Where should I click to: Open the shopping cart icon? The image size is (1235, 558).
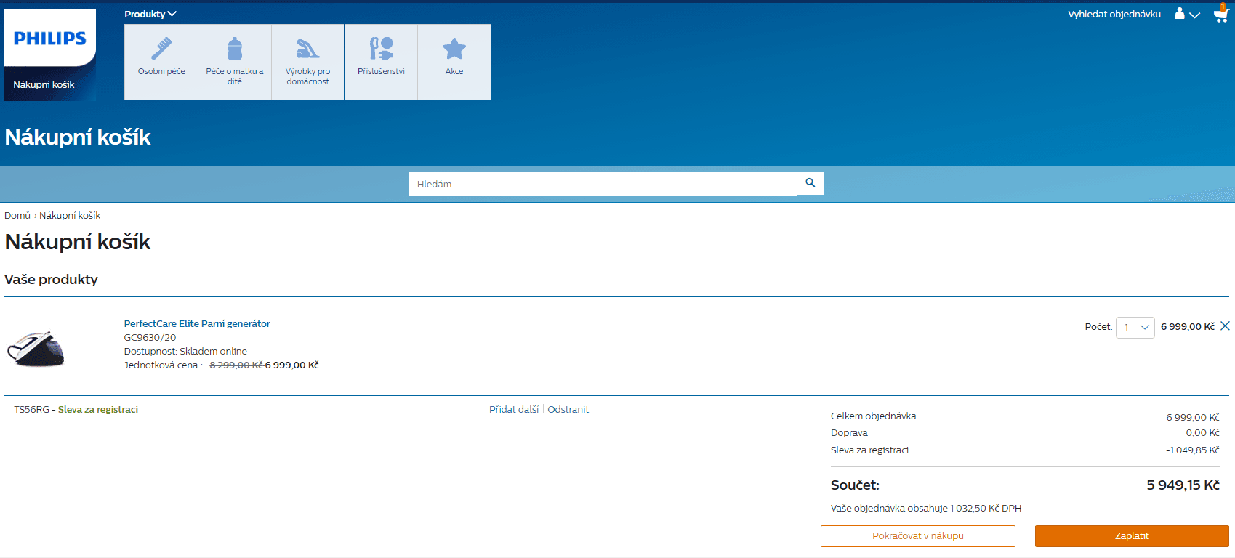[1220, 14]
